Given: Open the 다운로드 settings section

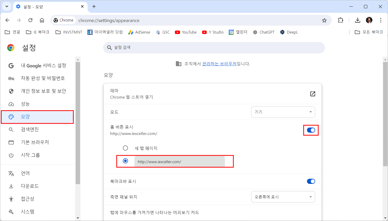Looking at the screenshot, I should [37, 186].
